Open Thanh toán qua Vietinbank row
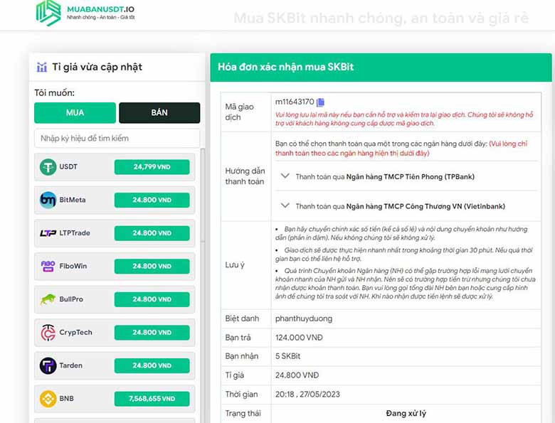Viewport: 555px width, 423px height. 406,206
